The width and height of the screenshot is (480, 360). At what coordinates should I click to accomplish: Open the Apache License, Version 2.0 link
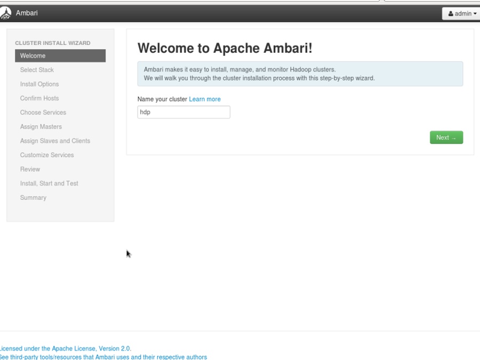pos(65,348)
